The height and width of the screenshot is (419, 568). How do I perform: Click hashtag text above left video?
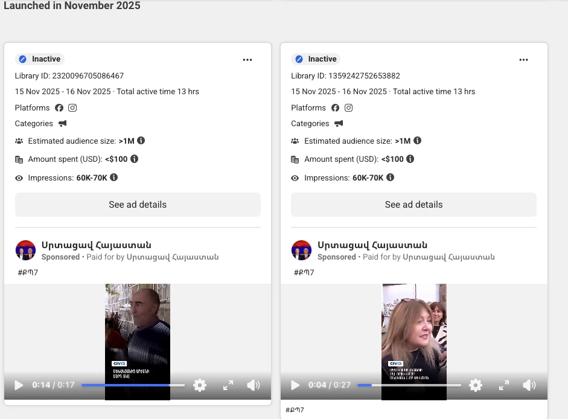pos(28,272)
